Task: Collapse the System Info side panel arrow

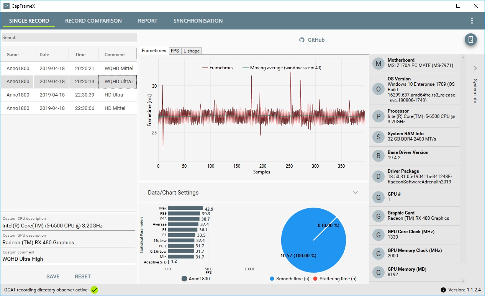Action: [475, 68]
